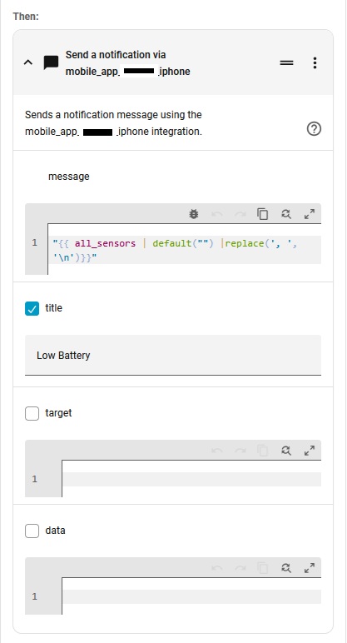
Task: Enable the target checkbox
Action: coord(32,413)
